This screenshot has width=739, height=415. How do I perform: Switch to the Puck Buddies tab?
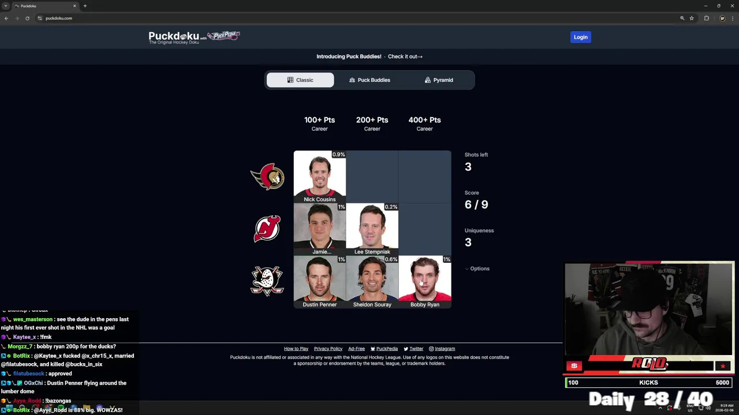coord(369,80)
